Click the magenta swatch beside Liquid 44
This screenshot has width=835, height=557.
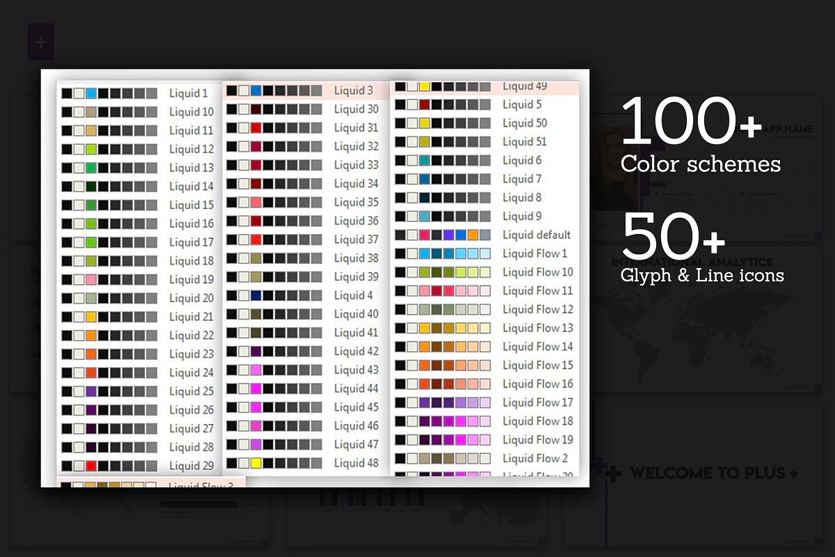click(255, 389)
